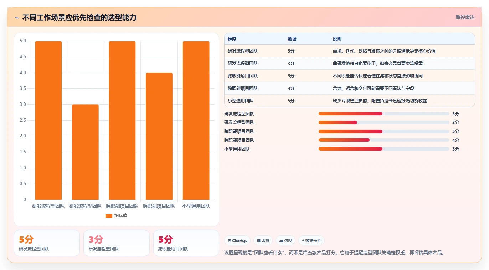Click the 小型通用团队 progress bar
The image size is (489, 270).
click(x=384, y=149)
